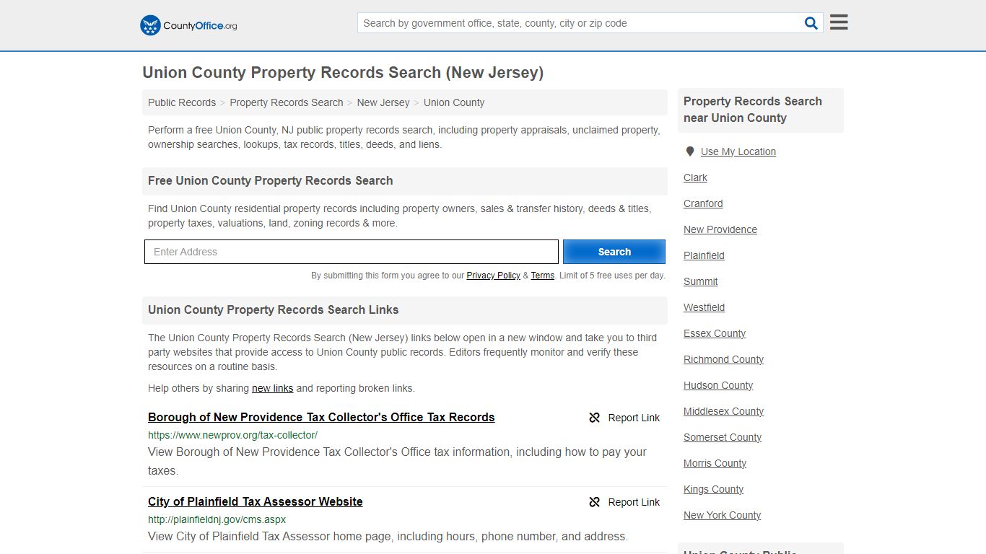Open Clark property records link
Screen dimensions: 986x554
(696, 177)
